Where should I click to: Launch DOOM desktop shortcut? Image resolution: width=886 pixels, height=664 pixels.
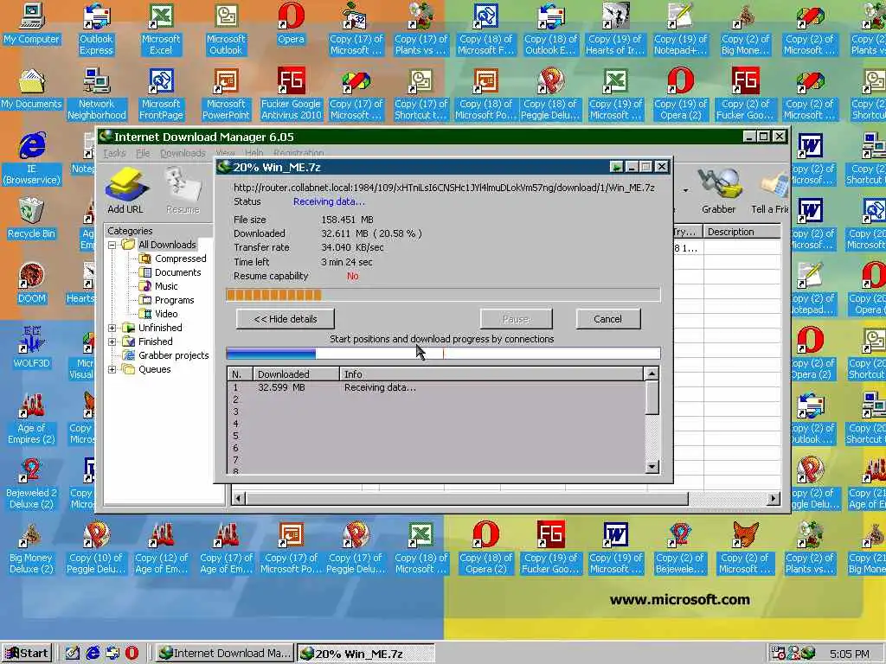click(x=32, y=284)
